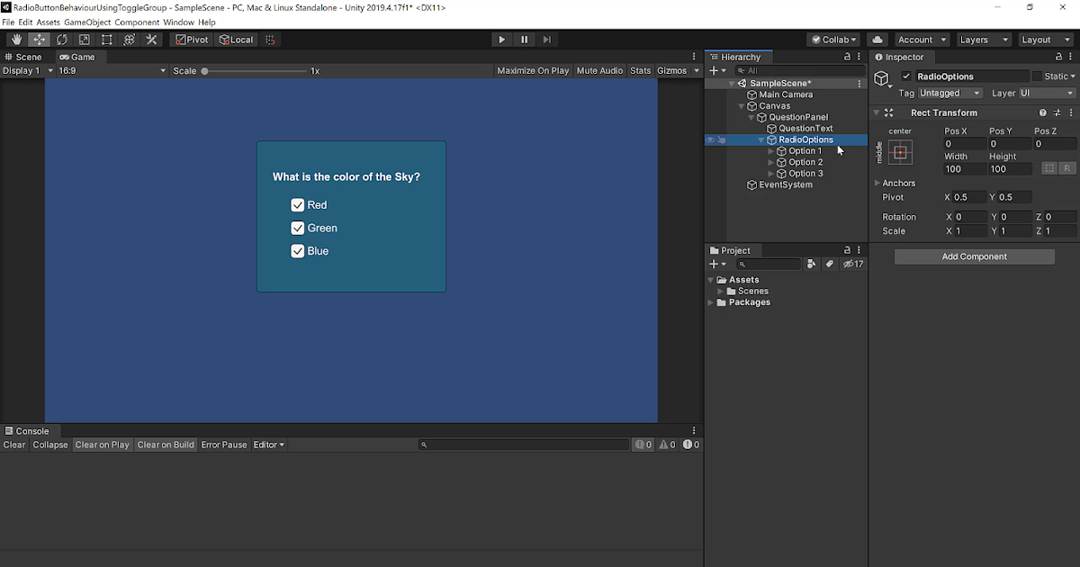Image resolution: width=1080 pixels, height=567 pixels.
Task: Open the custom Editor Tools wrench icon
Action: point(150,39)
